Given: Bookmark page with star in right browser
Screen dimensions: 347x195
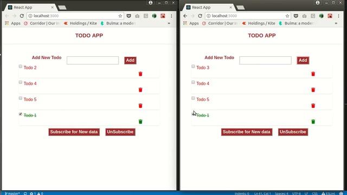Looking at the screenshot, I should point(287,16).
